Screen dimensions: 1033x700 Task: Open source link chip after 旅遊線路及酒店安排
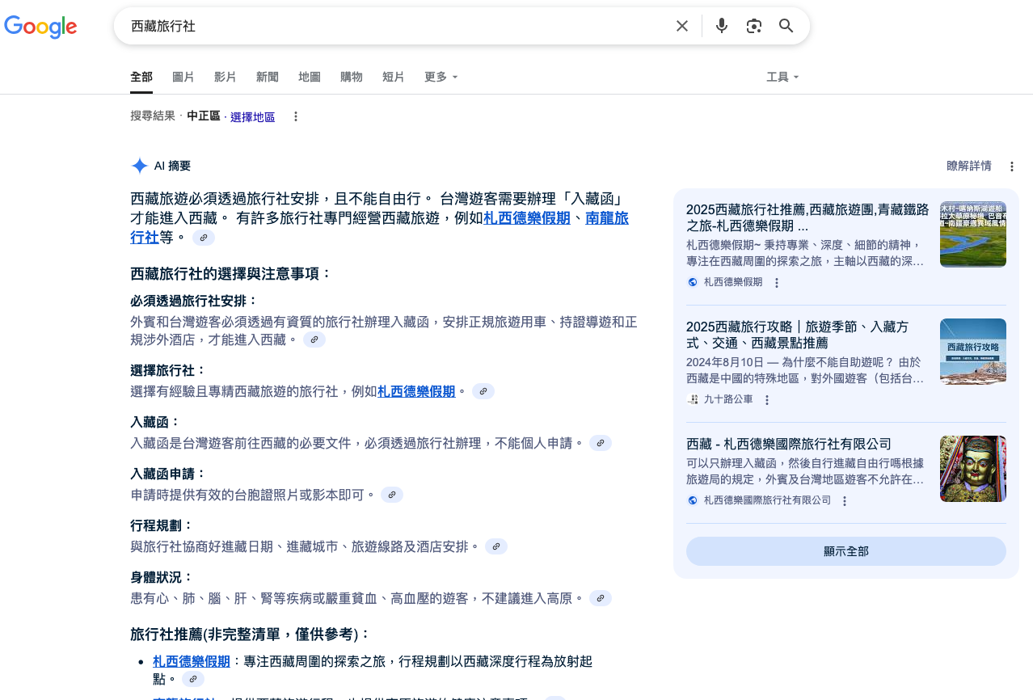496,546
